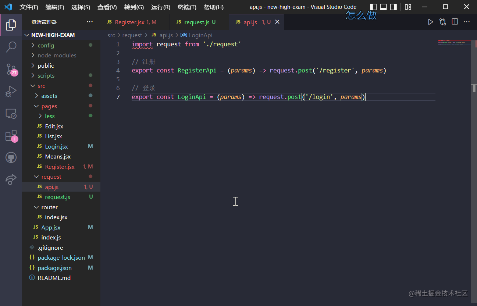Expand the scripts folder
Image resolution: width=477 pixels, height=306 pixels.
click(46, 76)
